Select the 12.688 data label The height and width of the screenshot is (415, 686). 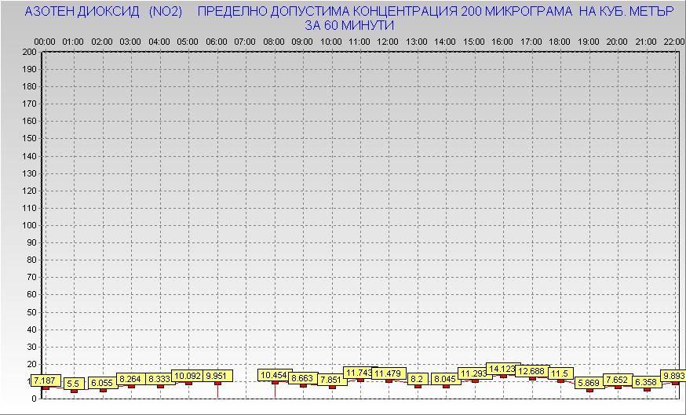pyautogui.click(x=531, y=371)
